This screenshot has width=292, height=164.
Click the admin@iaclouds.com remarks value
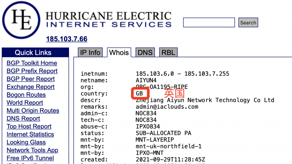(x=167, y=107)
